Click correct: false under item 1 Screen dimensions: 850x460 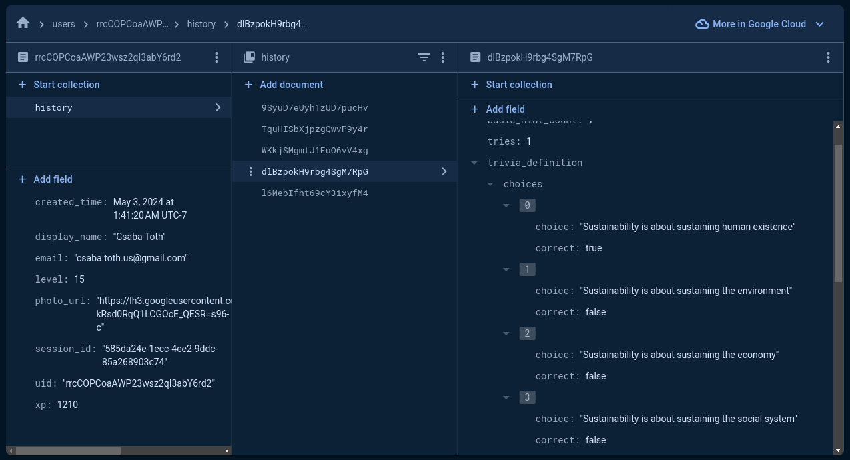point(596,312)
